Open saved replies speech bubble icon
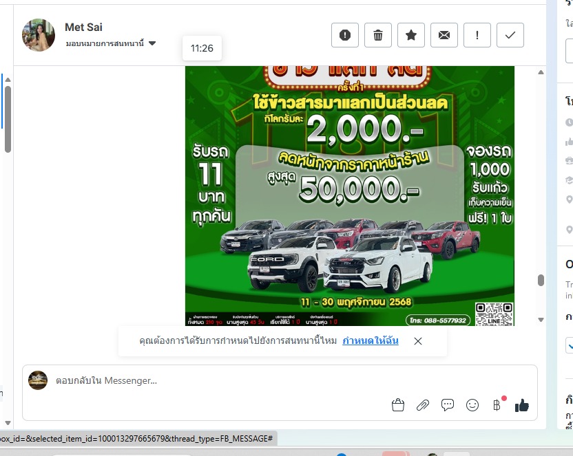 (448, 405)
